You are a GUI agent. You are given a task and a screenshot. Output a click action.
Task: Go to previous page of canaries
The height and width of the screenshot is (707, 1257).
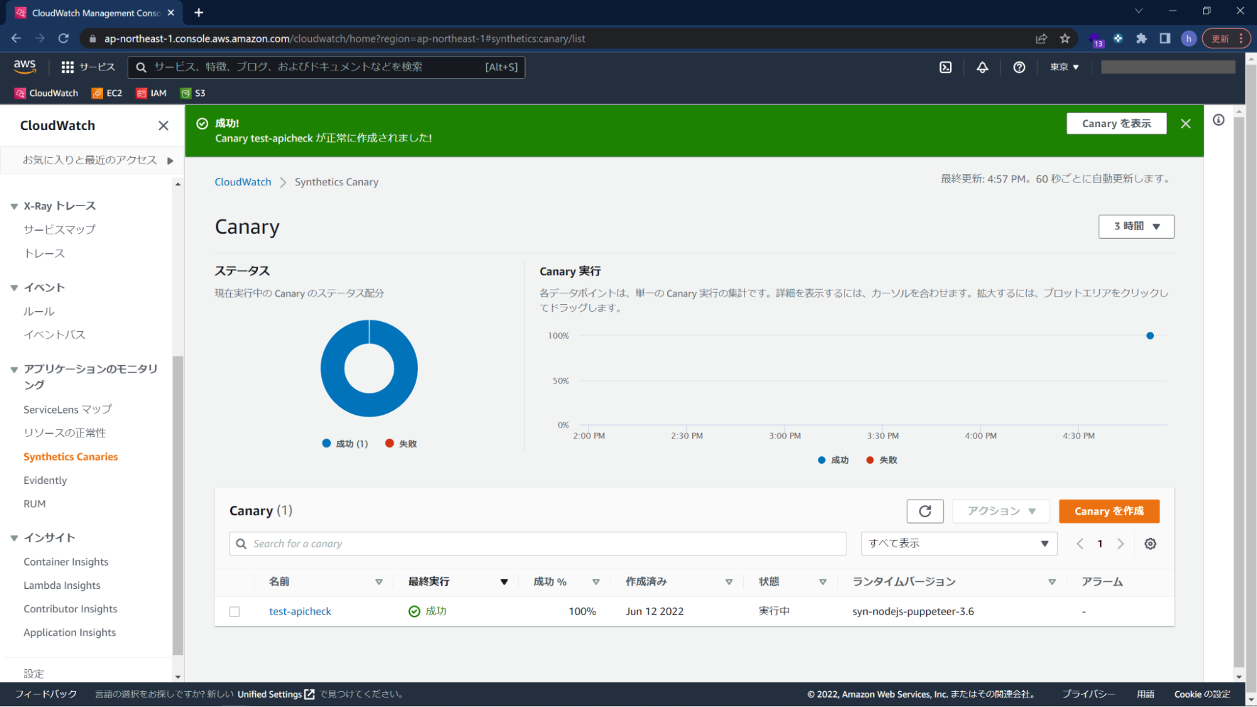coord(1080,544)
